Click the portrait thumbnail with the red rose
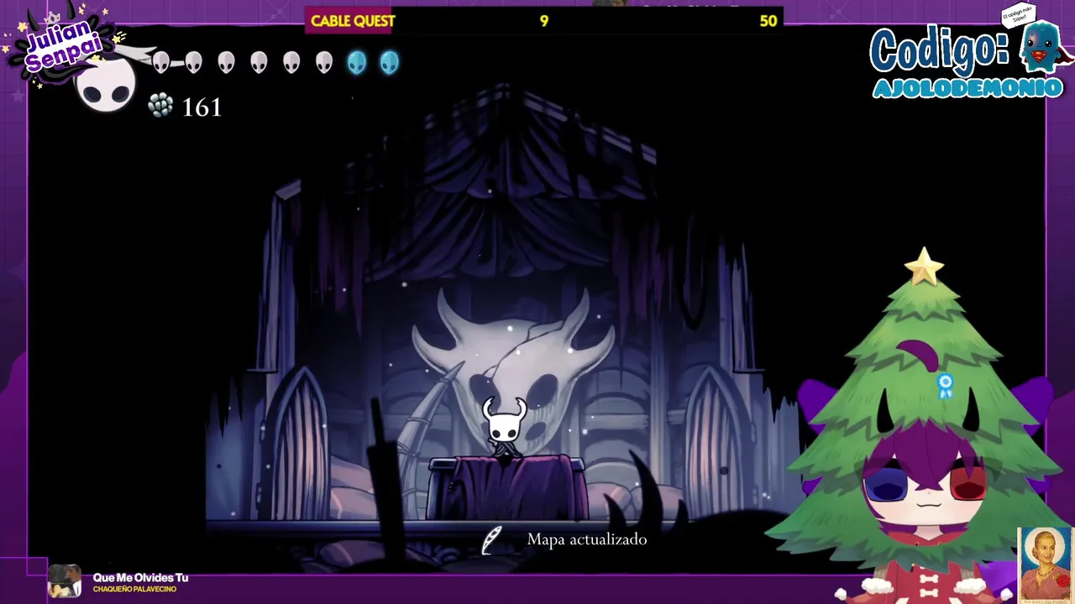This screenshot has width=1075, height=604. (x=1046, y=565)
